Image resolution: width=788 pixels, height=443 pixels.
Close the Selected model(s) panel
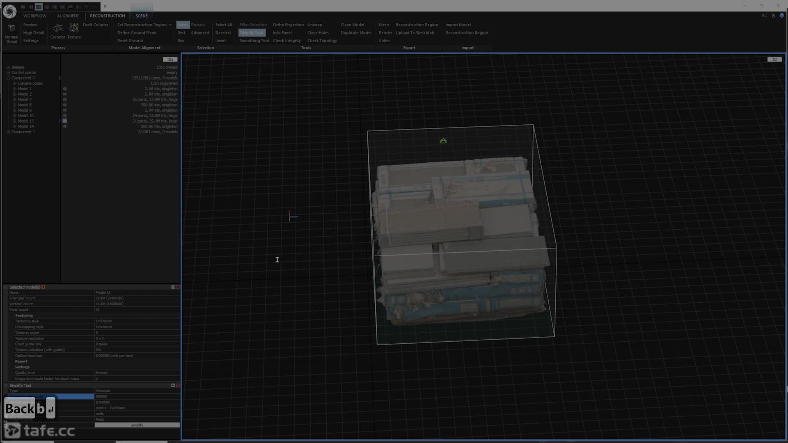click(178, 287)
